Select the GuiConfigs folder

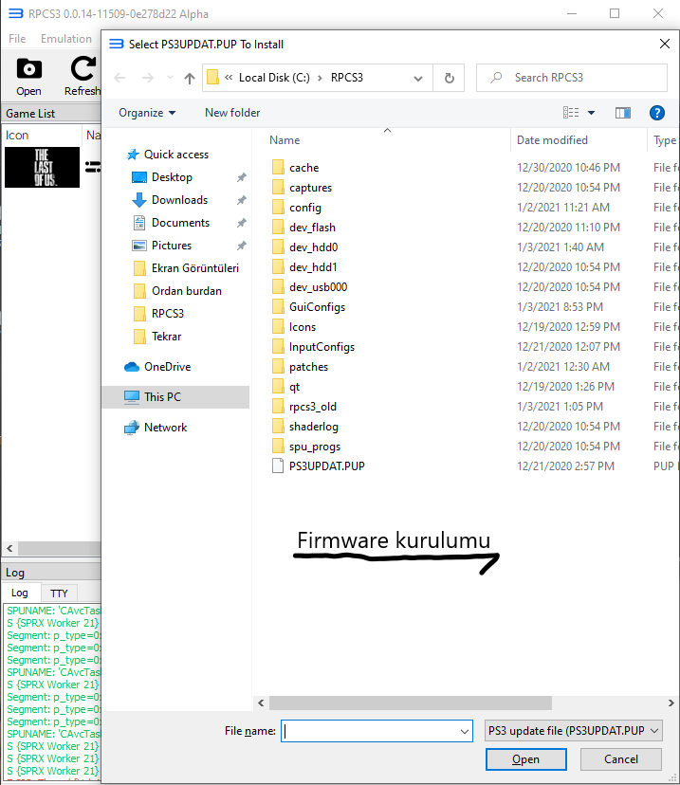pos(317,307)
